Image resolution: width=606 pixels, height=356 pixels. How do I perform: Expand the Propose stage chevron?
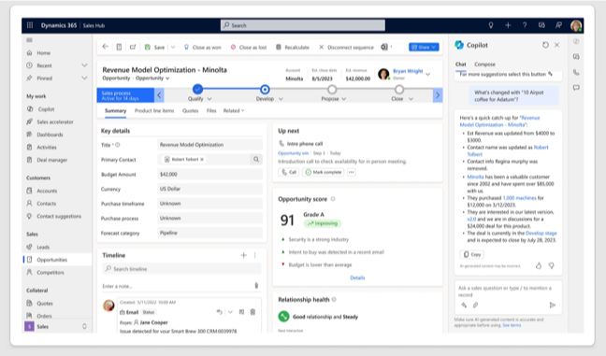point(343,99)
